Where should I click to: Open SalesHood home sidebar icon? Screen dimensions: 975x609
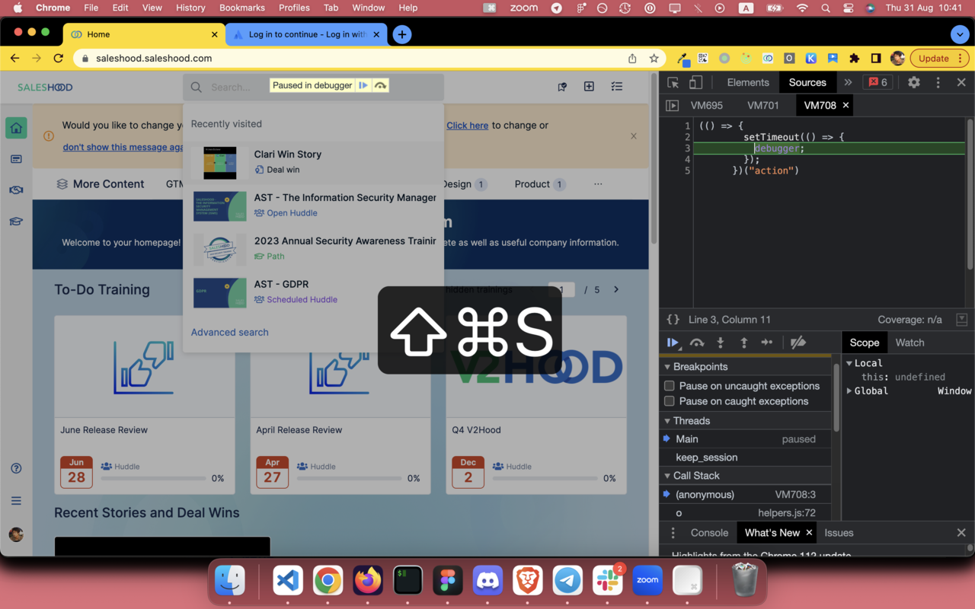click(16, 128)
